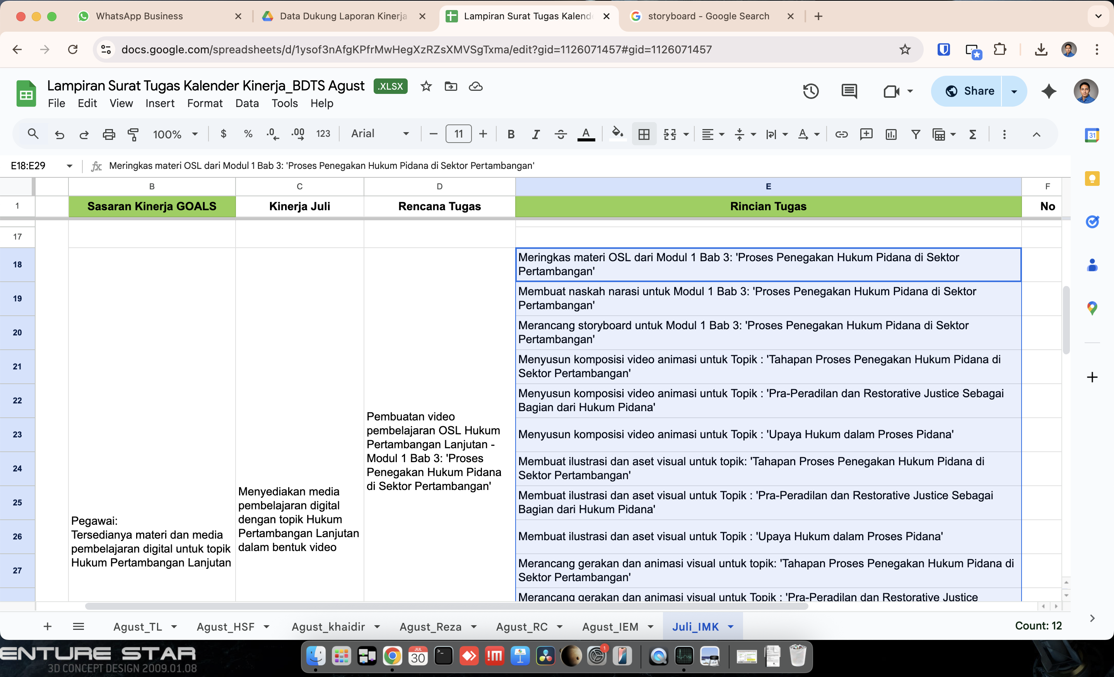Open the borders tool in toolbar
Screen dimensions: 1114x677
pos(644,134)
